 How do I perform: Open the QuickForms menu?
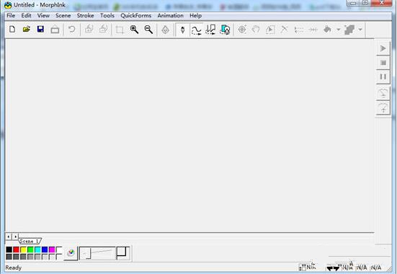[x=136, y=16]
